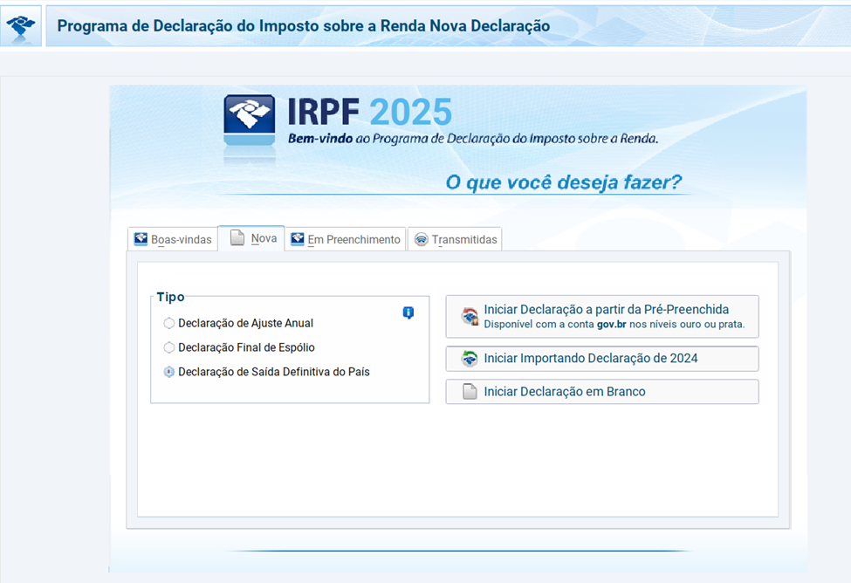Click the Receita Federal logo in header
Image resolution: width=851 pixels, height=583 pixels.
coord(21,26)
